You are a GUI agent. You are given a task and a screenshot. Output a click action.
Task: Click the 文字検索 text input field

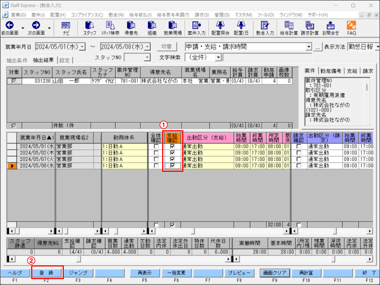(x=267, y=58)
